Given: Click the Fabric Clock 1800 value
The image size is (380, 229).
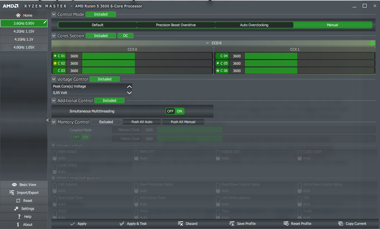Looking at the screenshot, I should (149, 139).
